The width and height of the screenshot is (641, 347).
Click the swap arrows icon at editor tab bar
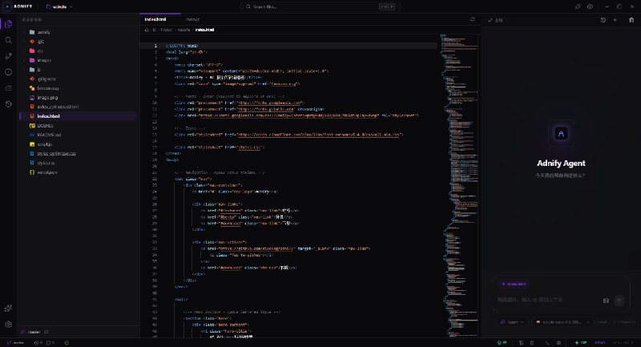[x=473, y=19]
